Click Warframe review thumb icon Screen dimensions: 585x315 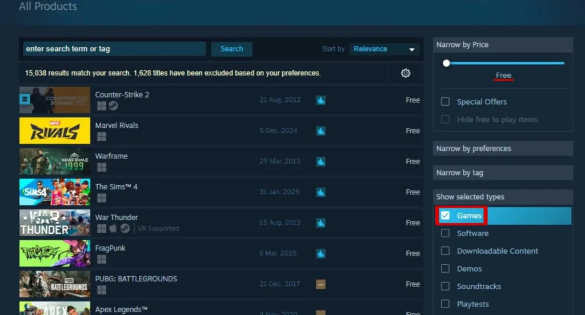321,161
